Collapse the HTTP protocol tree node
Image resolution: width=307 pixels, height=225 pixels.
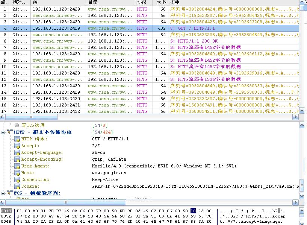tap(3, 132)
